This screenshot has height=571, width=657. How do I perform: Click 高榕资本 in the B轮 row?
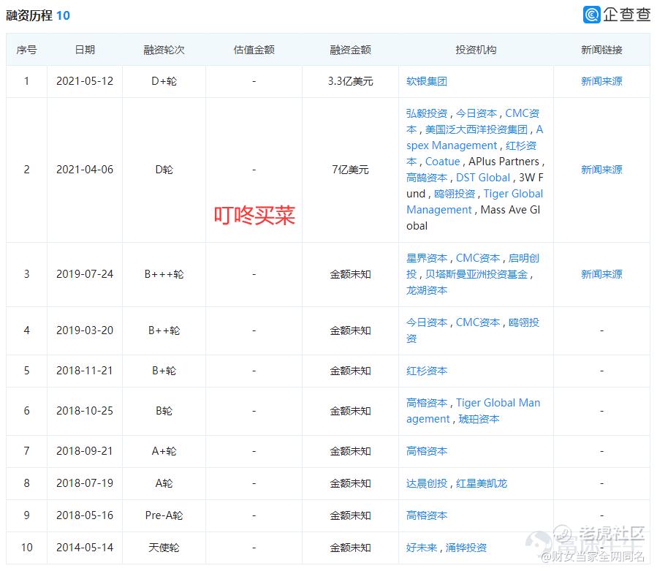coord(427,404)
